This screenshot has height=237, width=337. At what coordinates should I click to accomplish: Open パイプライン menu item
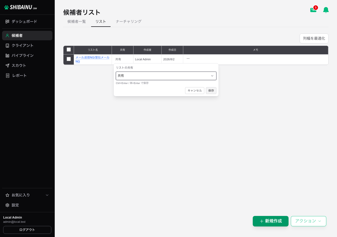(27, 56)
